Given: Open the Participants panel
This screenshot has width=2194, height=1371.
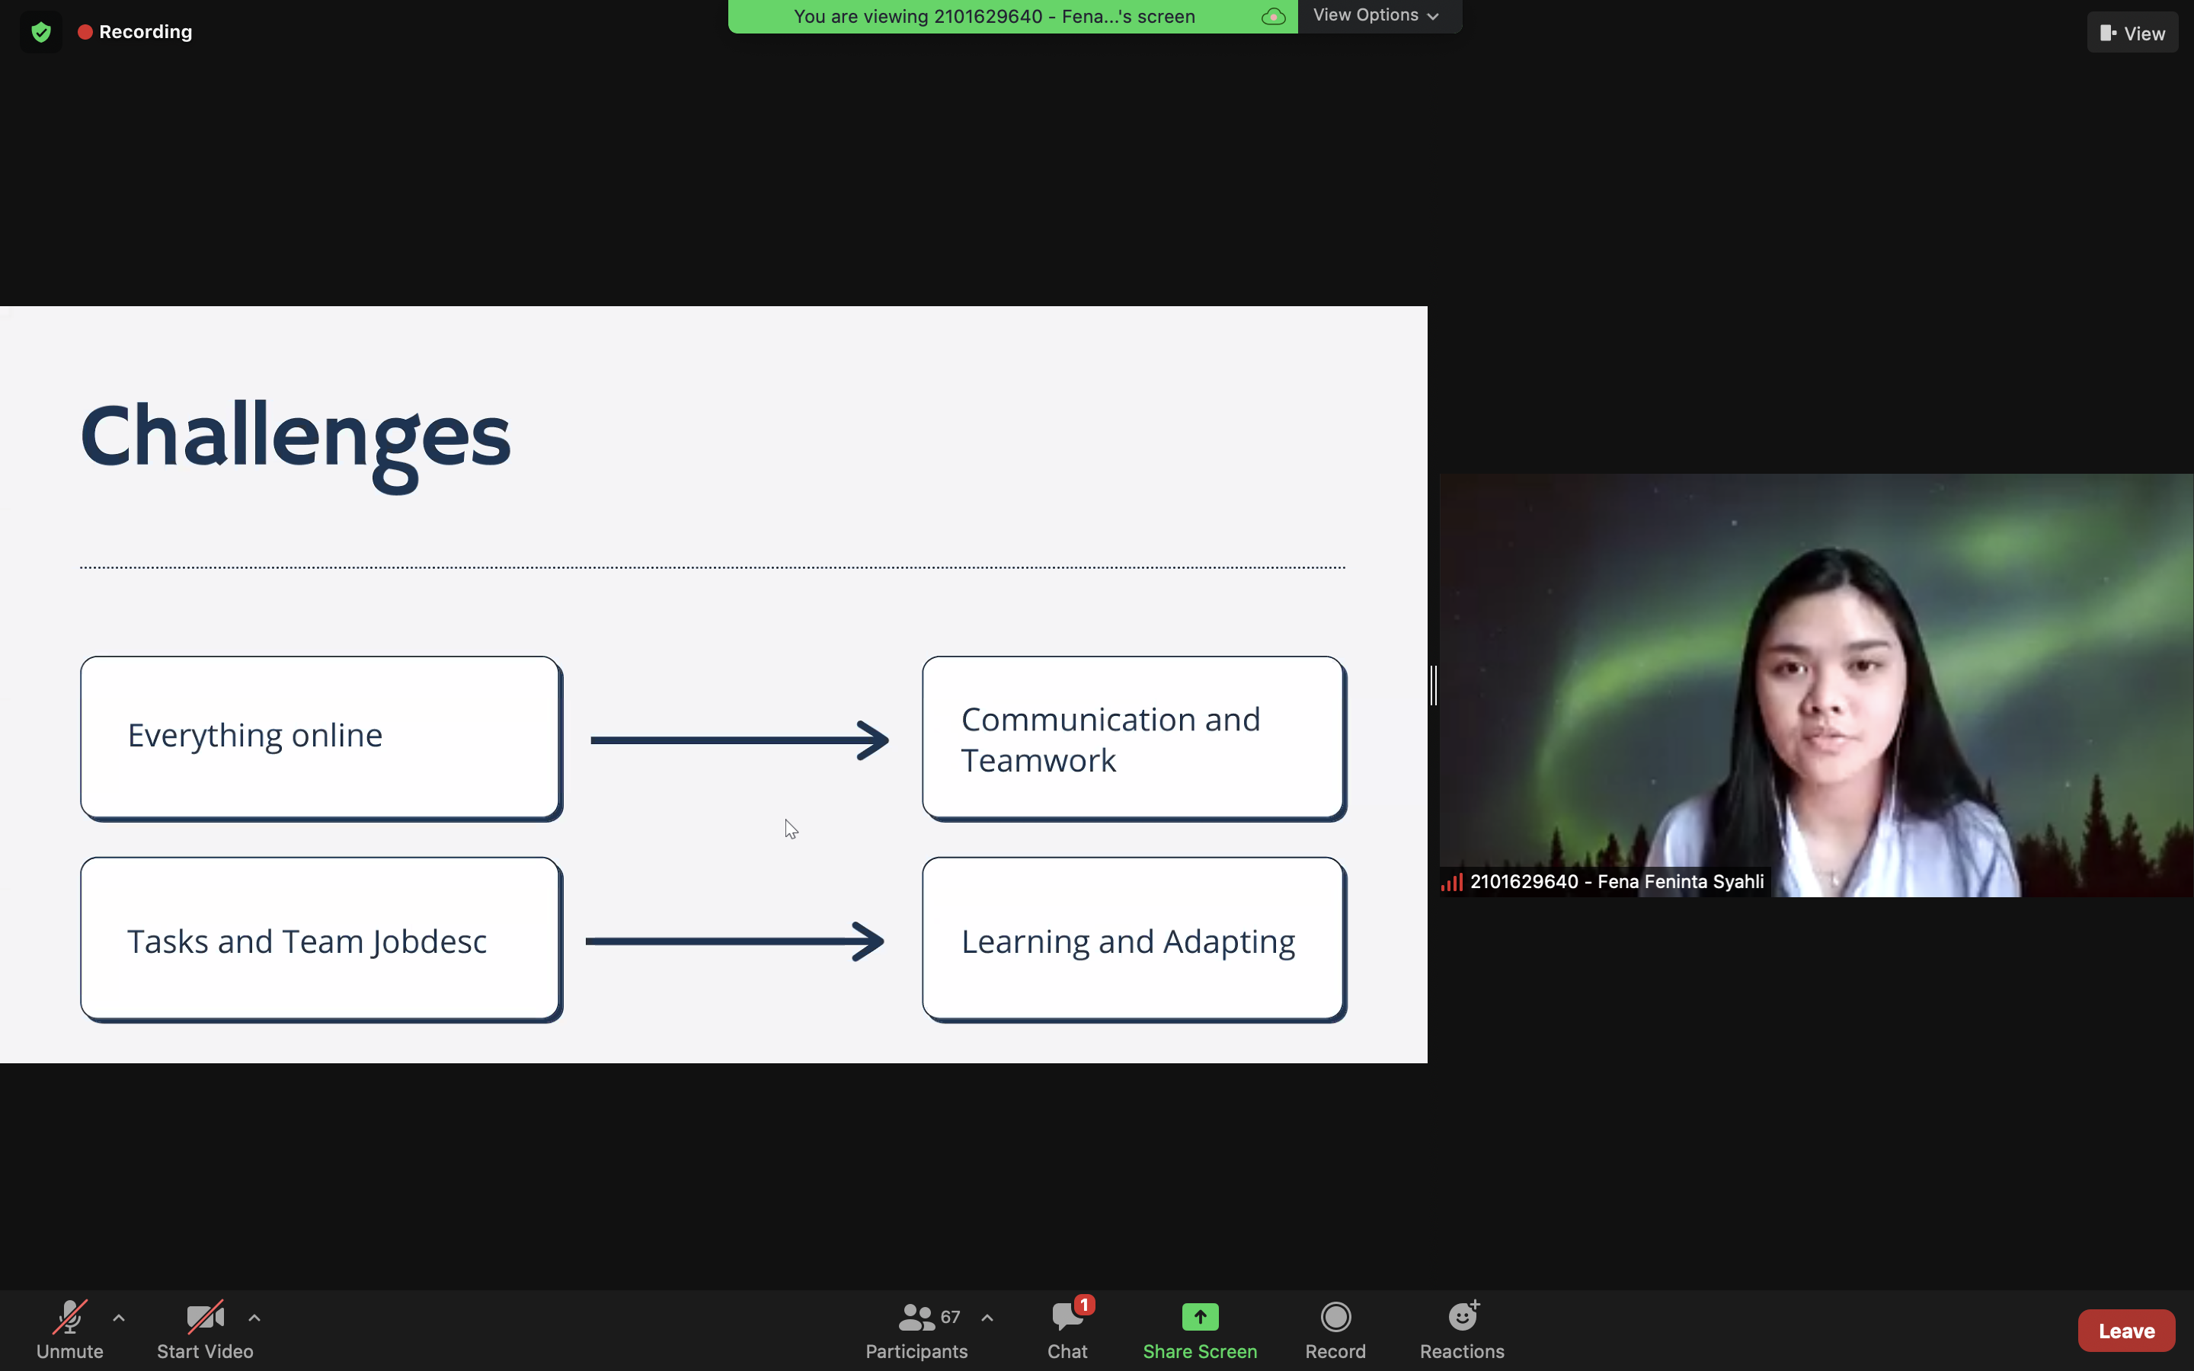Looking at the screenshot, I should [x=916, y=1329].
